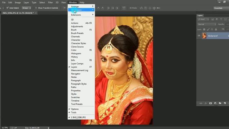Click the Link layers icon
229x129 pixels.
pos(201,103)
